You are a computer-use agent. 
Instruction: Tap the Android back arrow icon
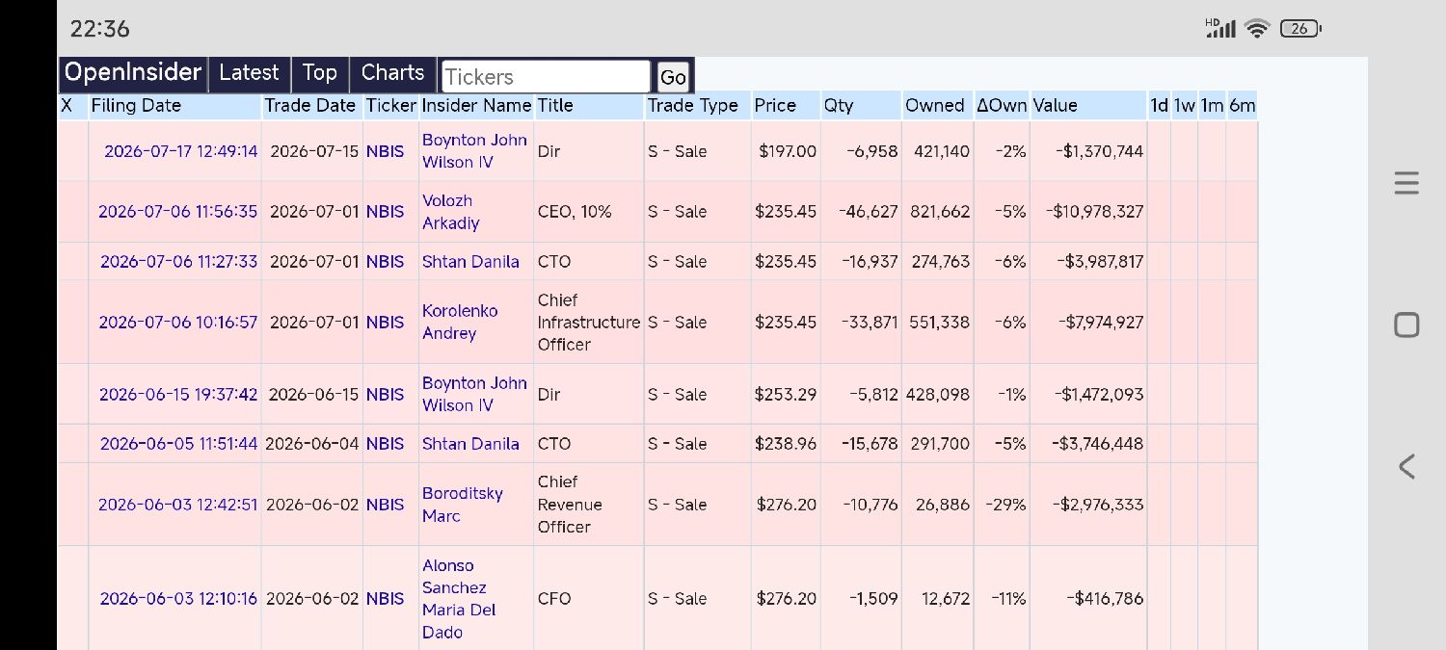click(x=1406, y=467)
